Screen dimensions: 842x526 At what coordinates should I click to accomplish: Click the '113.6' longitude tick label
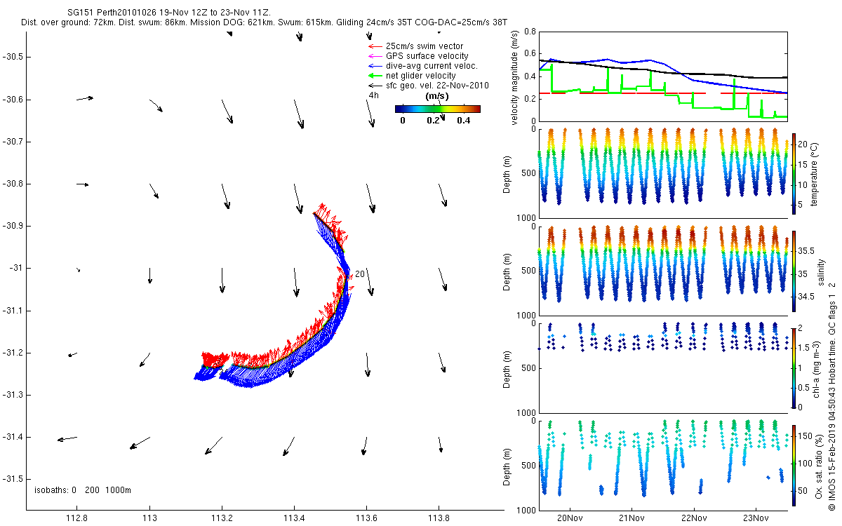point(366,520)
